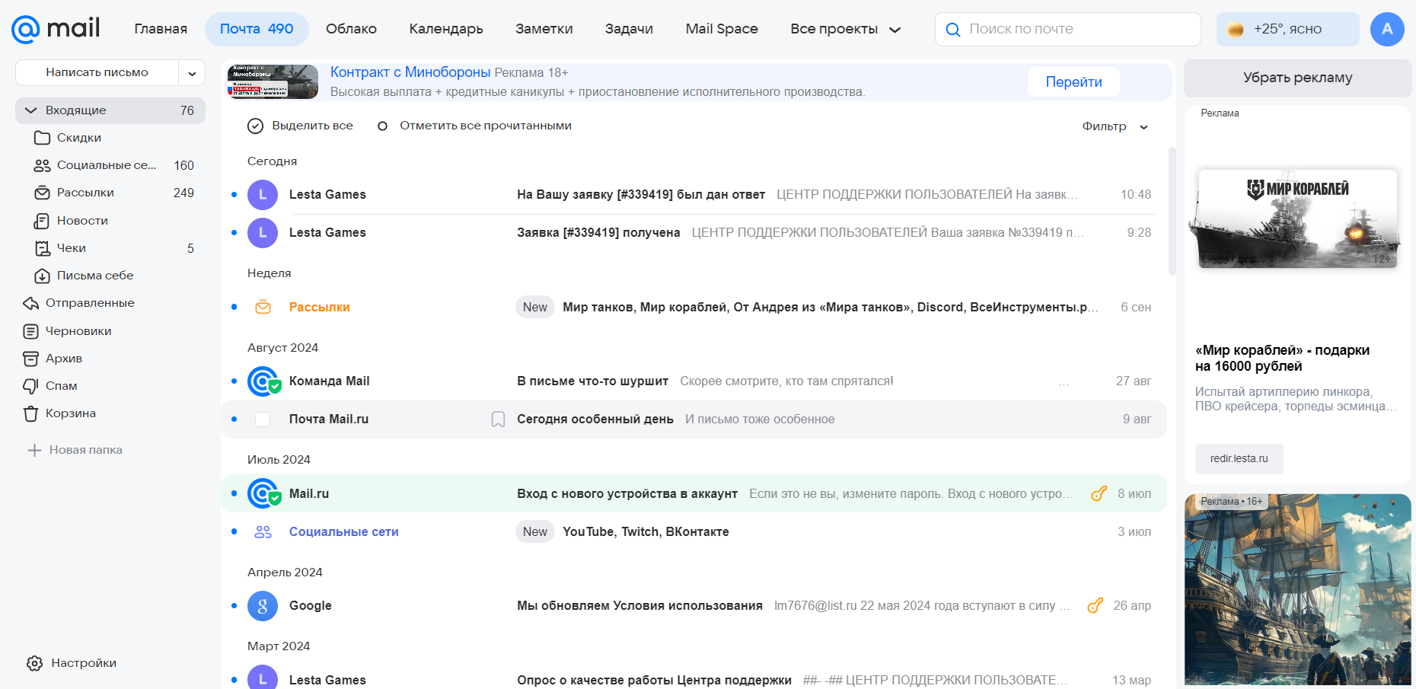Open the Архив folder icon
The width and height of the screenshot is (1416, 689).
30,359
